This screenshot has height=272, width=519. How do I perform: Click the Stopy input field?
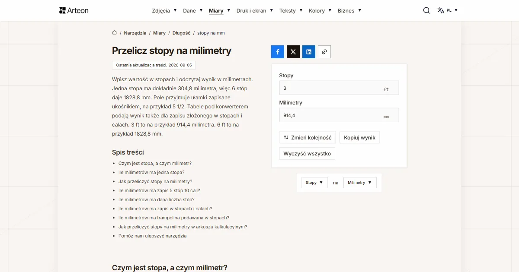tap(339, 88)
